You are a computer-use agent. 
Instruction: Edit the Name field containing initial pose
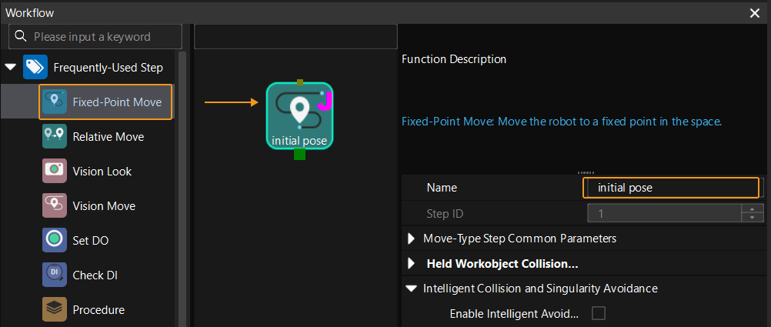671,188
